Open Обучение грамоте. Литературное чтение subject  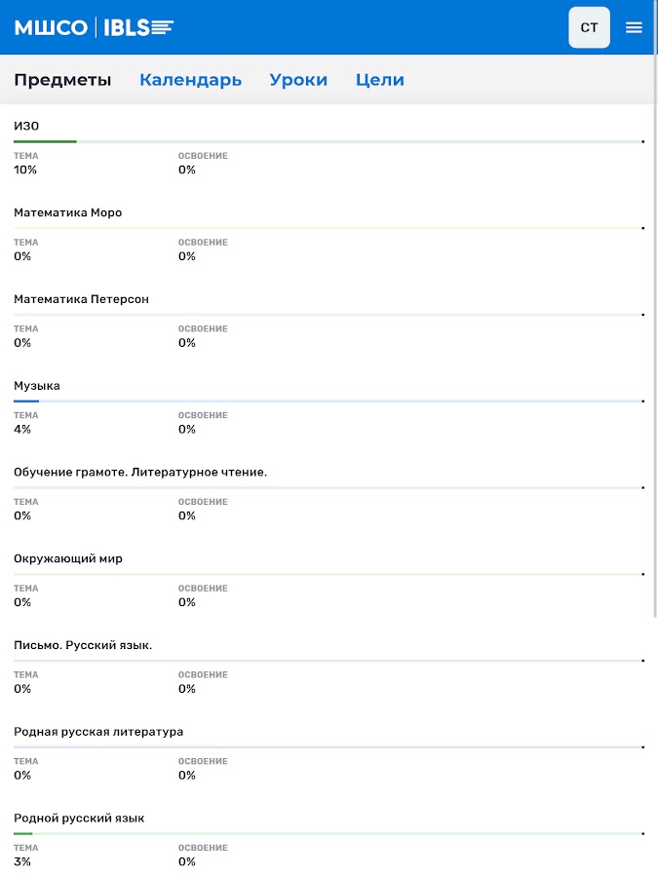click(140, 473)
